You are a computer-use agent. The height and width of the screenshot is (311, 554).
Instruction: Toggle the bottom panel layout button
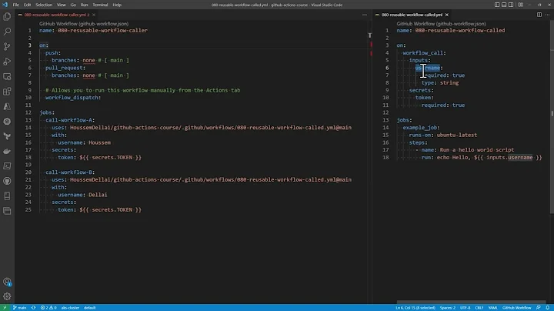tap(504, 5)
